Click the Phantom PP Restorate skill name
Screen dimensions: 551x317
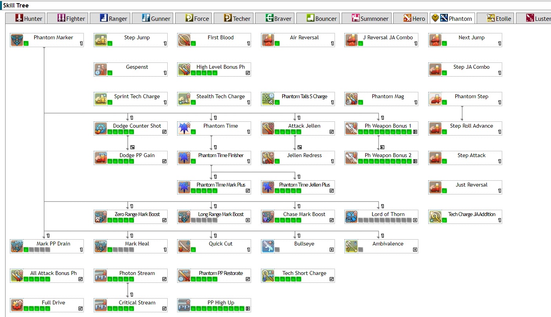[x=221, y=273]
